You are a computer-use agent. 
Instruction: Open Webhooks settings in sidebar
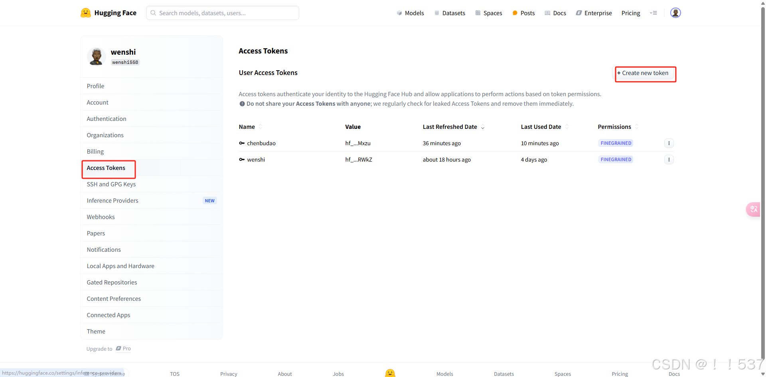pos(152,217)
